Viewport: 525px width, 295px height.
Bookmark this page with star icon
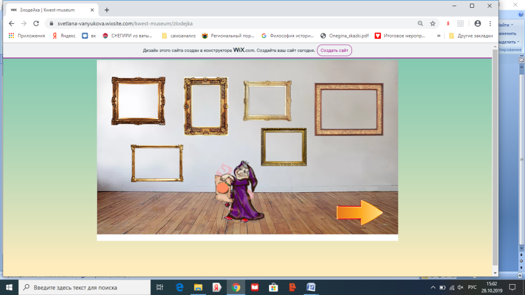coord(432,24)
